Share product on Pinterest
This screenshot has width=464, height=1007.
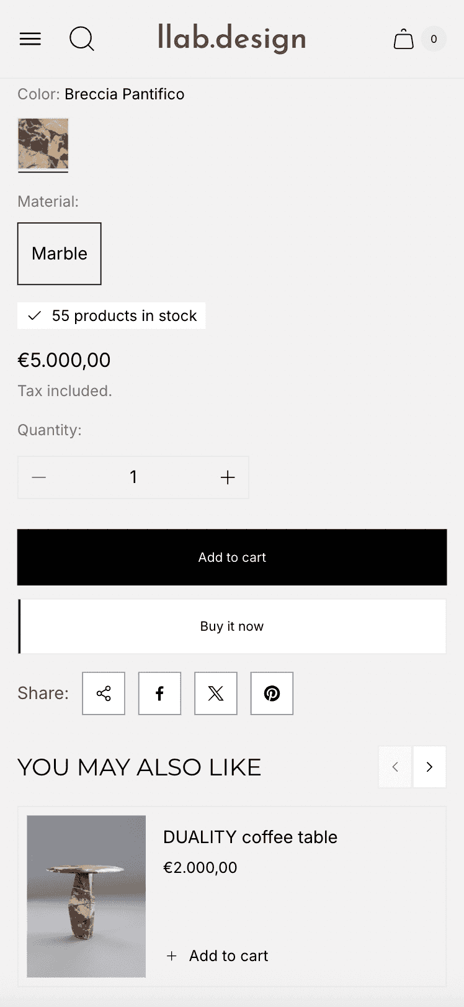tap(272, 693)
